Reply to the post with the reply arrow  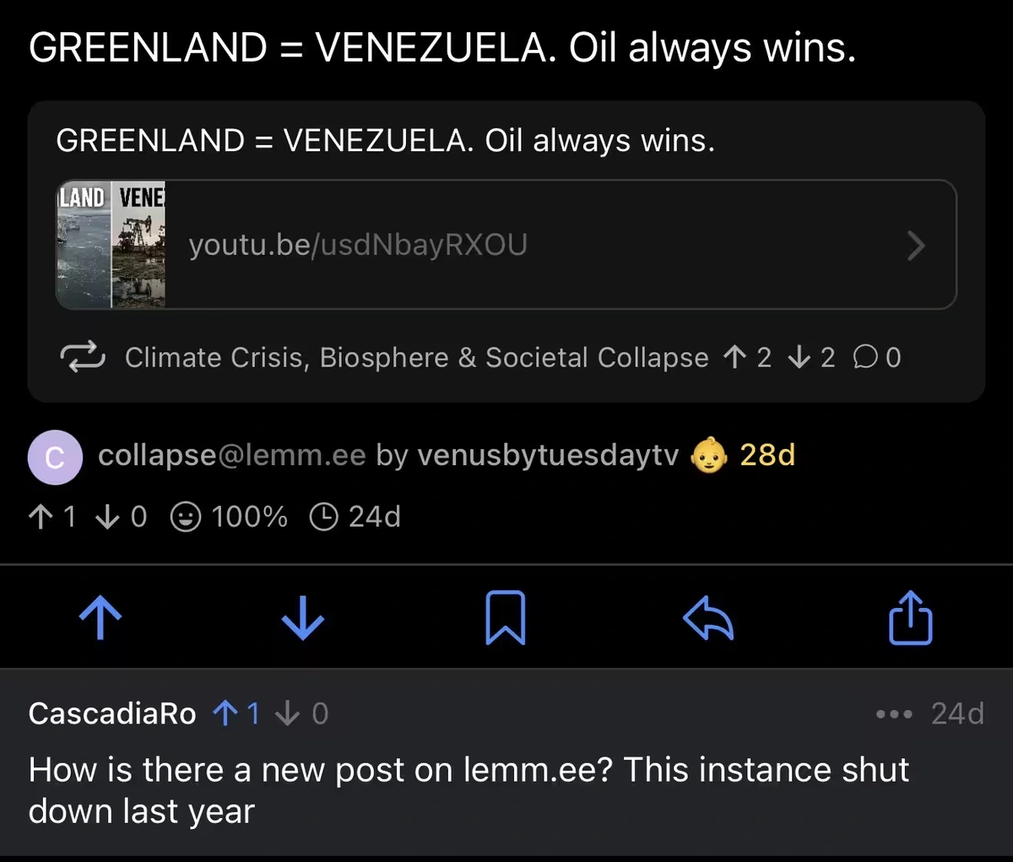click(x=707, y=619)
